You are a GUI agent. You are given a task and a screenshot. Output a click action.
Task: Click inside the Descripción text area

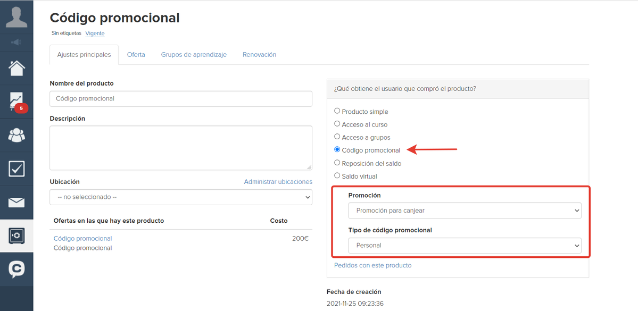pyautogui.click(x=181, y=148)
